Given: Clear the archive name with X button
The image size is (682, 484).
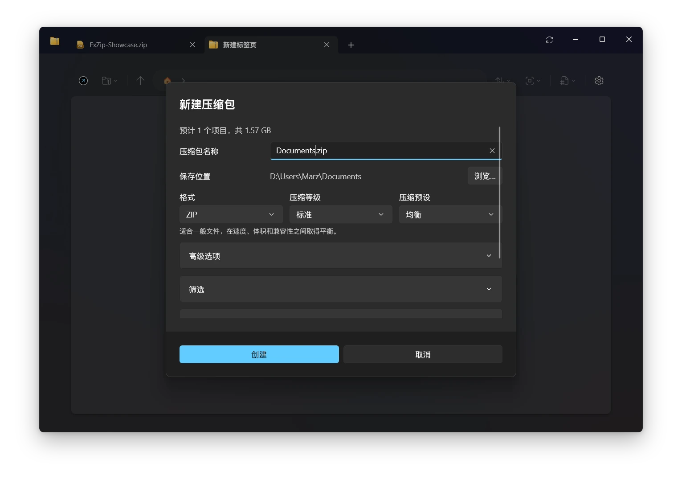Looking at the screenshot, I should [492, 151].
